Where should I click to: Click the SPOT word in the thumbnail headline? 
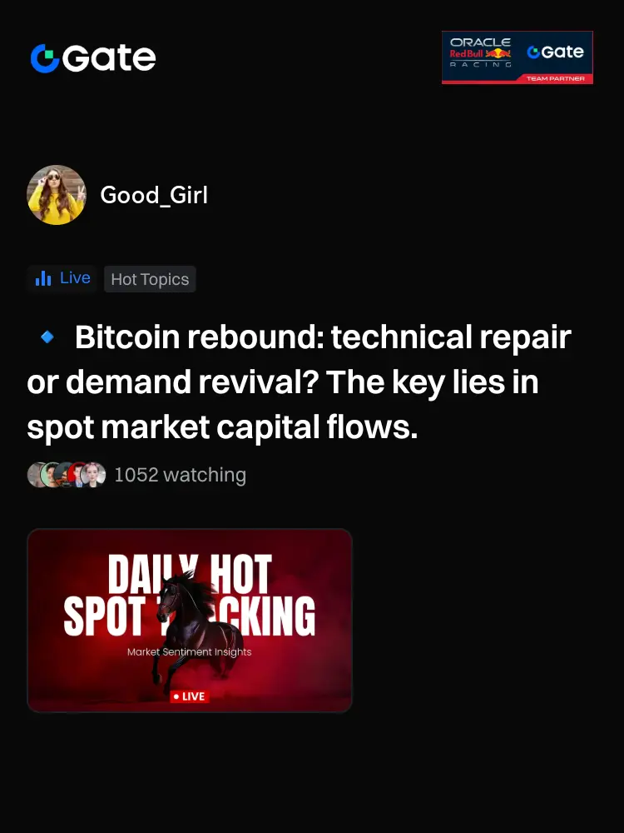tap(104, 616)
